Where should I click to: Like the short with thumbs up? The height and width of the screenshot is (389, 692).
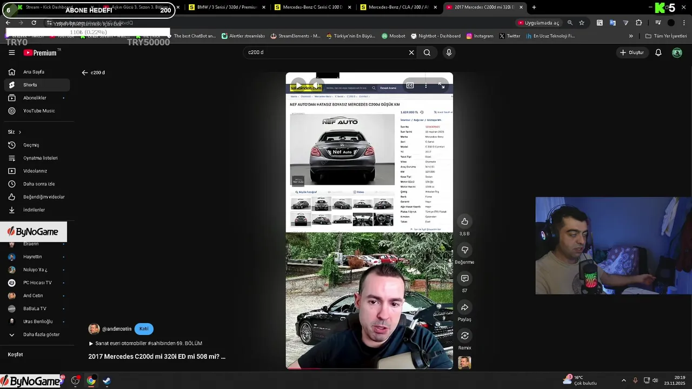pyautogui.click(x=464, y=222)
